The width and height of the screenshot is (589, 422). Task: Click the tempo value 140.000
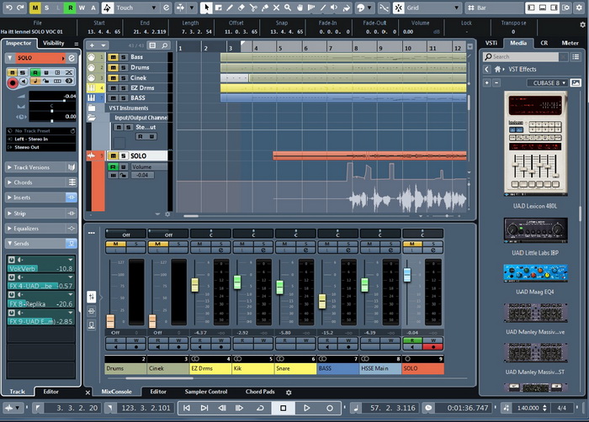point(528,408)
